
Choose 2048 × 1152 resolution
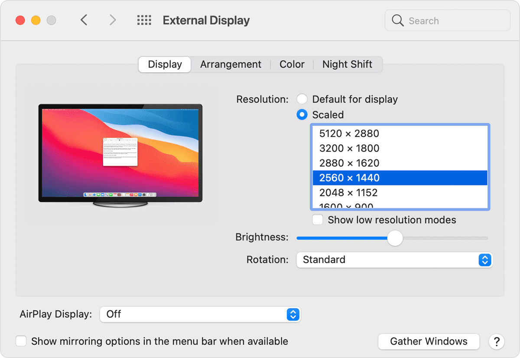click(x=400, y=192)
